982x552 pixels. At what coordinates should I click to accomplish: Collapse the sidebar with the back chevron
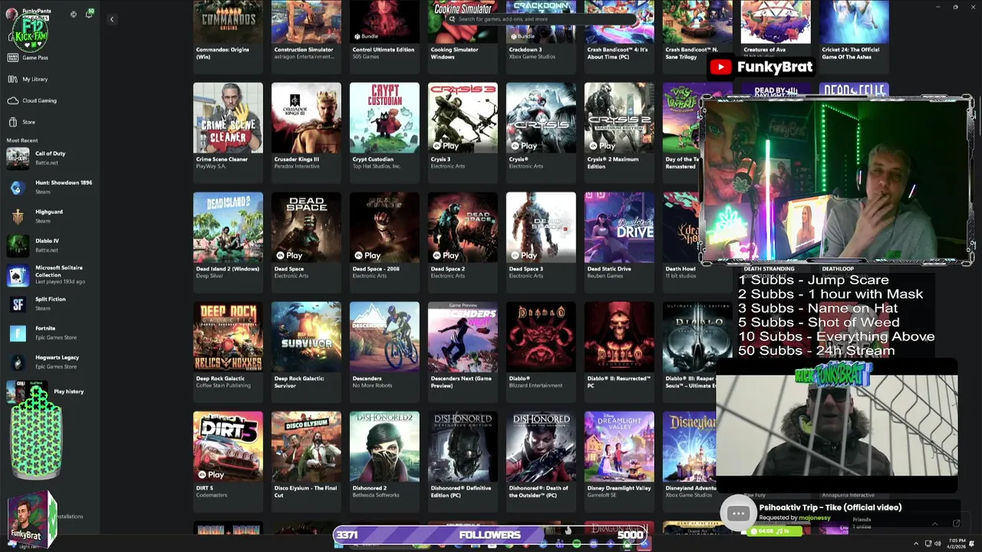tap(111, 19)
